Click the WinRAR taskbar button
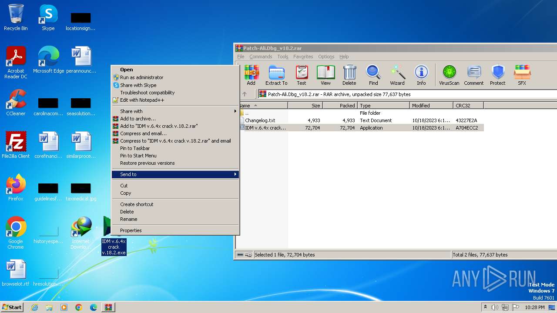 coord(108,307)
